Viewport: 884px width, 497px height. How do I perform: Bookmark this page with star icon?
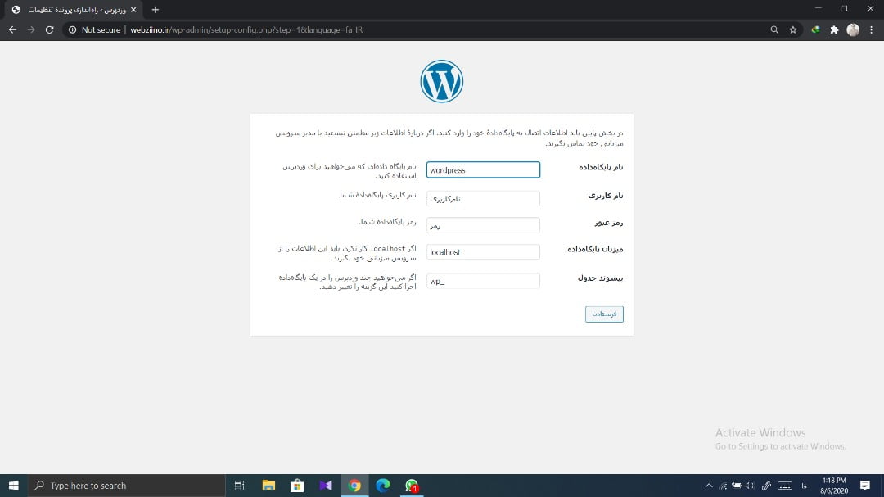coord(793,30)
